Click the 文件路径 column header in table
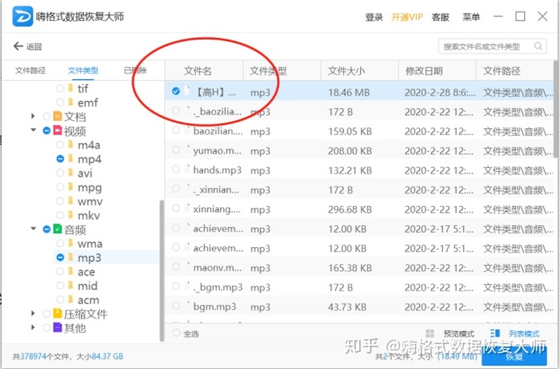This screenshot has width=560, height=369. click(515, 71)
